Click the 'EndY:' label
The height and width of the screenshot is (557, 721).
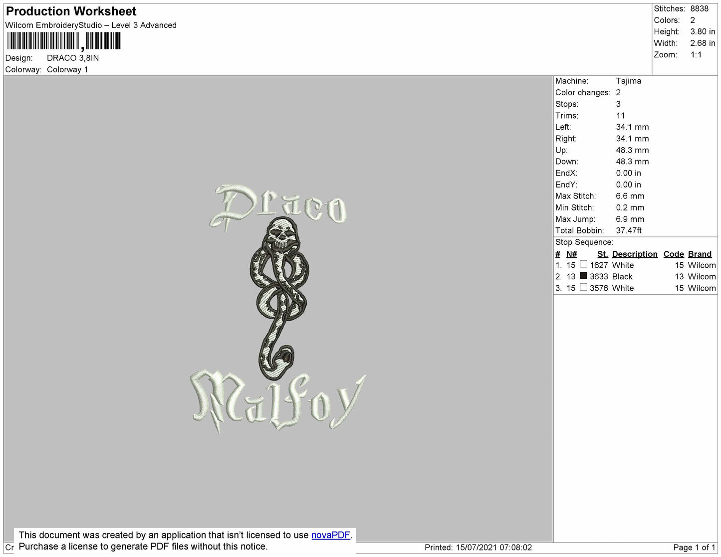(x=566, y=185)
